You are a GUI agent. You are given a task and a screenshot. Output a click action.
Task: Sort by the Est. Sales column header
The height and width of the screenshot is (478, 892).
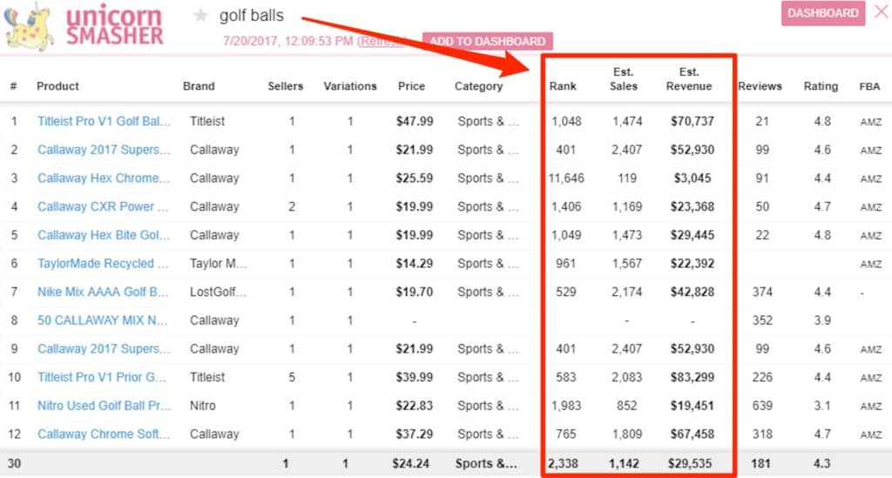(x=624, y=79)
